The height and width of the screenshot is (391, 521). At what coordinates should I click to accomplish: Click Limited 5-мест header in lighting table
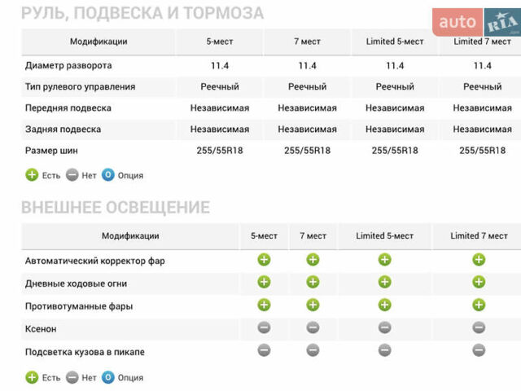[385, 235]
